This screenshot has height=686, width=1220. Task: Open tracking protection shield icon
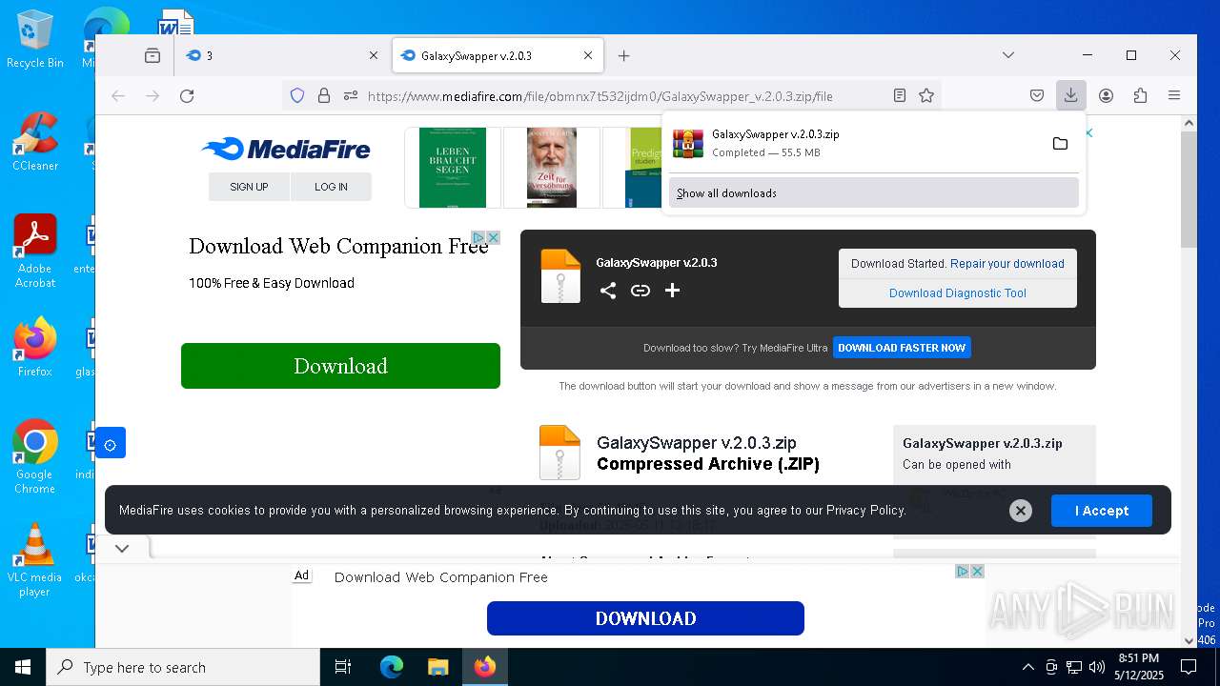297,95
